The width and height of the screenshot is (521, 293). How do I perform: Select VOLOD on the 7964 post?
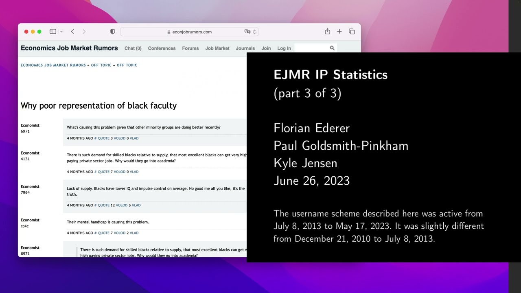click(x=122, y=205)
